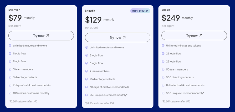The image size is (235, 112).
Task: Click checkmark beside 500 directory contacts
Action: tap(163, 77)
